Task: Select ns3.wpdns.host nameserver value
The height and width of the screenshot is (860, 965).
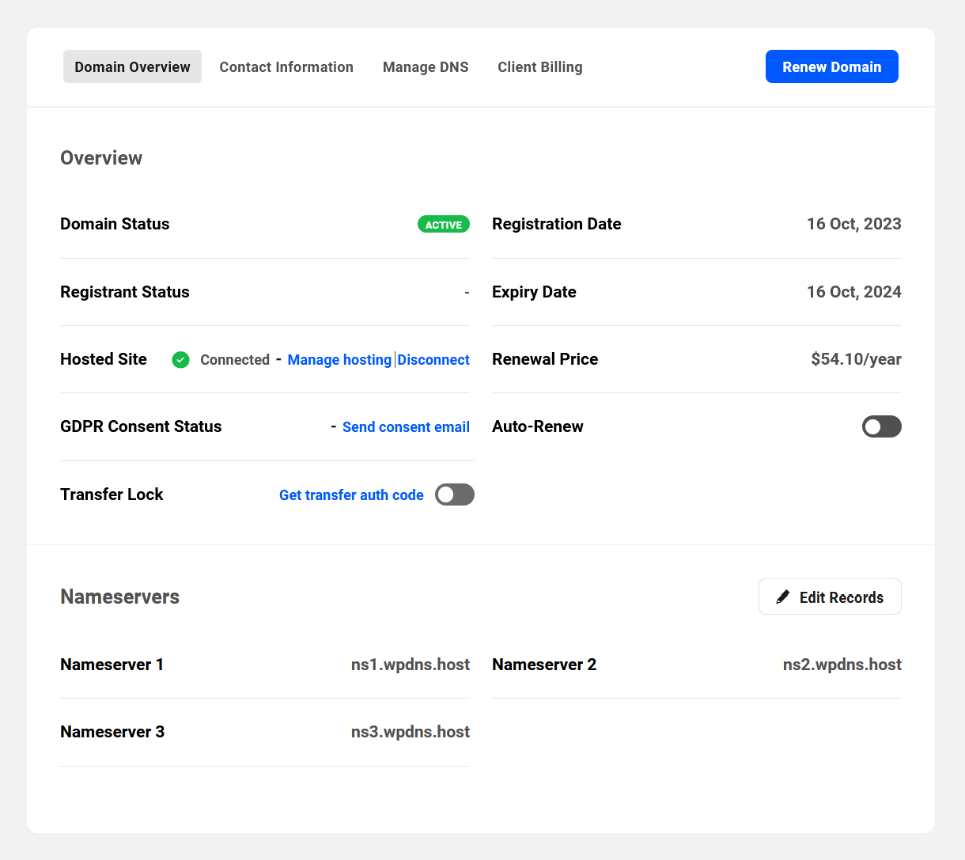Action: tap(411, 732)
